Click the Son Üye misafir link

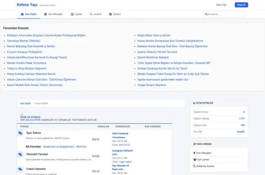(241, 132)
